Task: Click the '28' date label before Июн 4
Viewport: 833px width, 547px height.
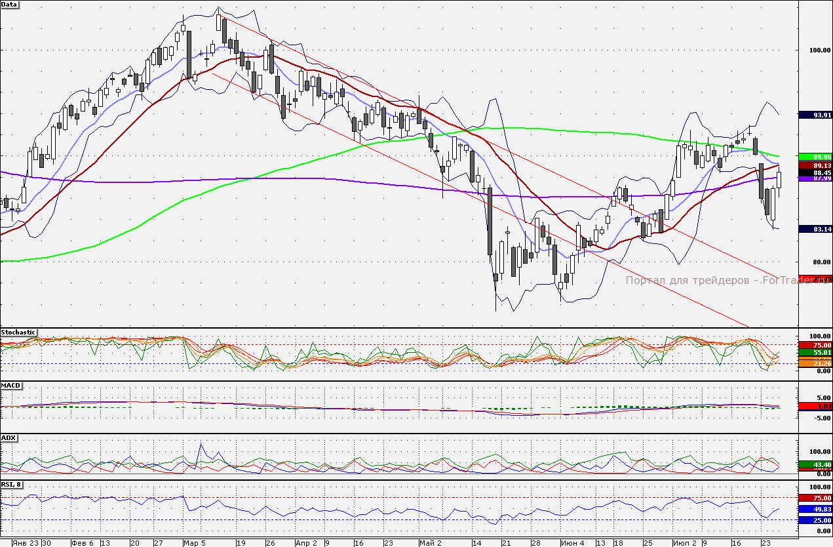Action: (537, 543)
